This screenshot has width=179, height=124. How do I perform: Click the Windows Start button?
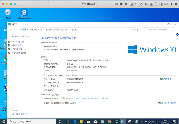pos(3,121)
